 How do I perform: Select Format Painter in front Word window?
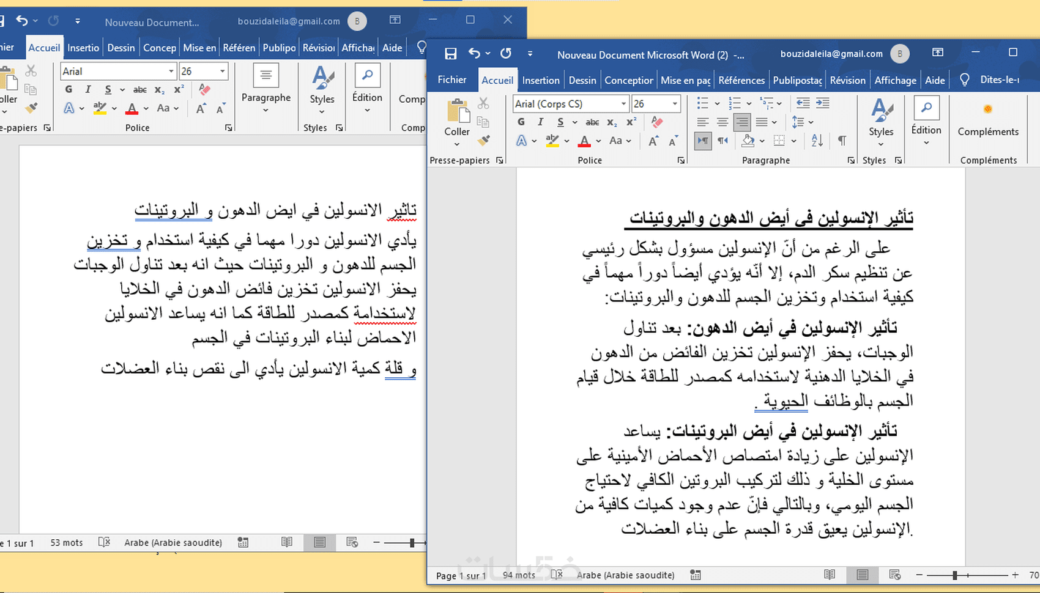(484, 140)
